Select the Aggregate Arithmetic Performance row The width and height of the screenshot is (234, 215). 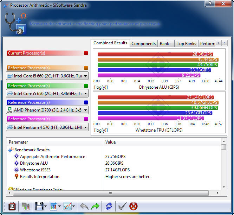[x=53, y=157]
